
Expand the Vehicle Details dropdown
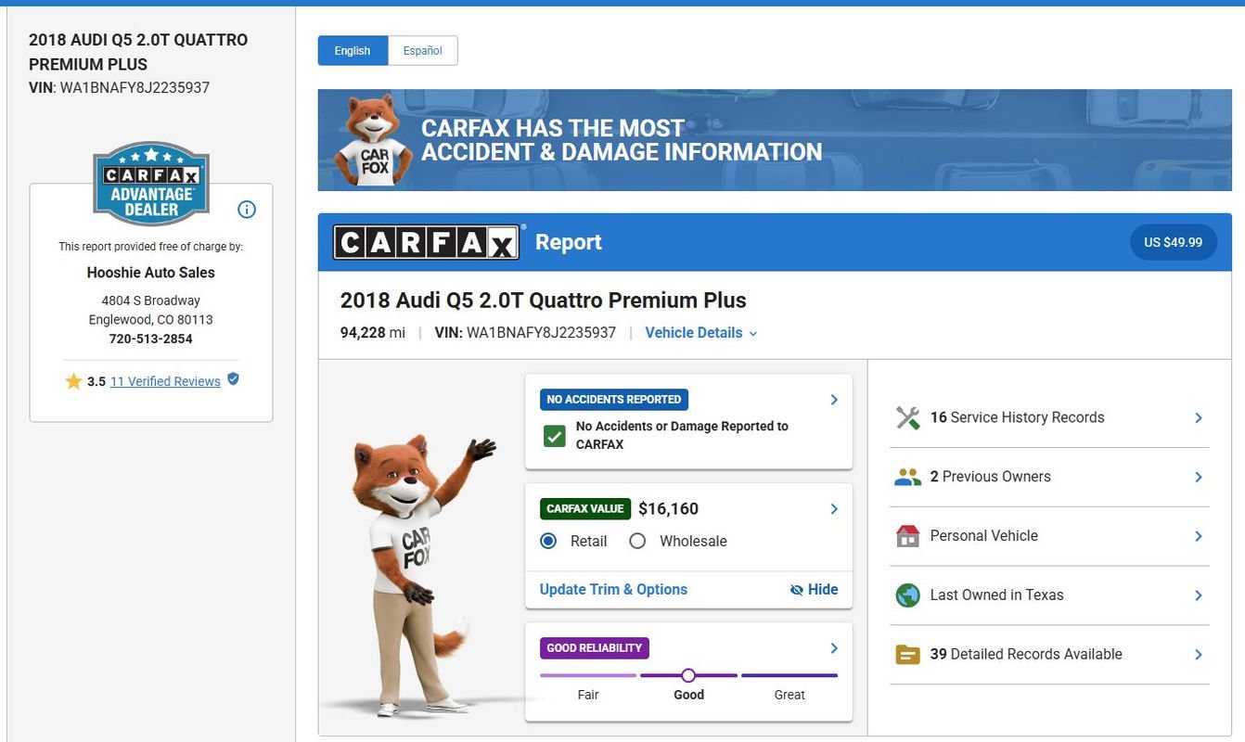pyautogui.click(x=701, y=333)
